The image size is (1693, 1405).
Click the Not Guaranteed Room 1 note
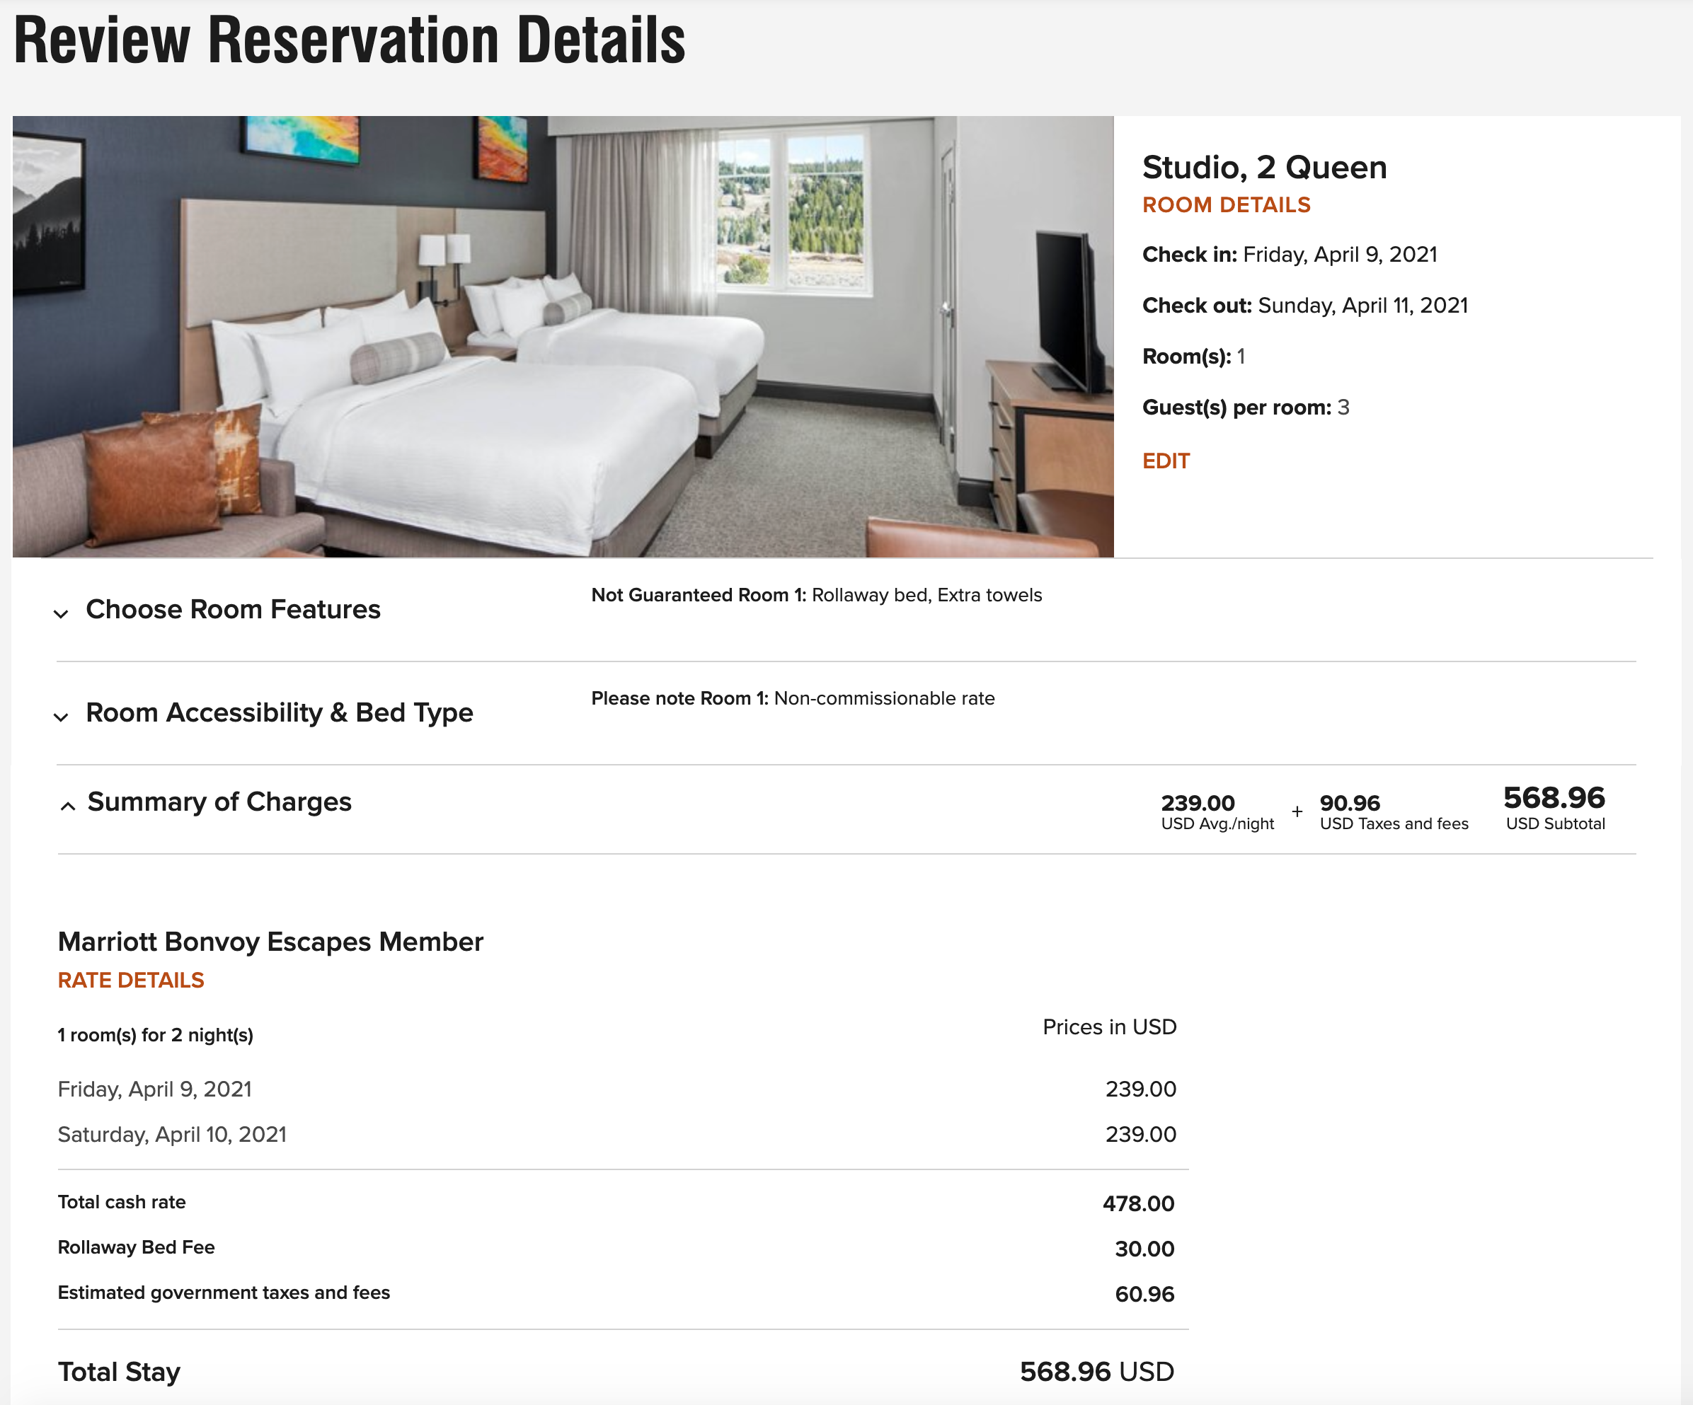click(816, 596)
